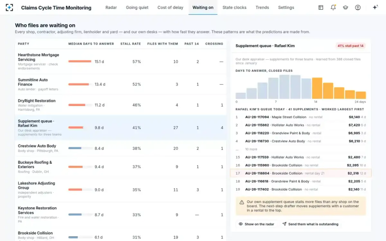Open file AU-26-116618 Grandview Paint & Body

301,181
